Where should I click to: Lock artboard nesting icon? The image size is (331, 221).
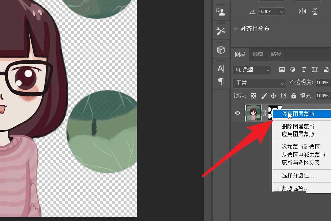pyautogui.click(x=283, y=96)
